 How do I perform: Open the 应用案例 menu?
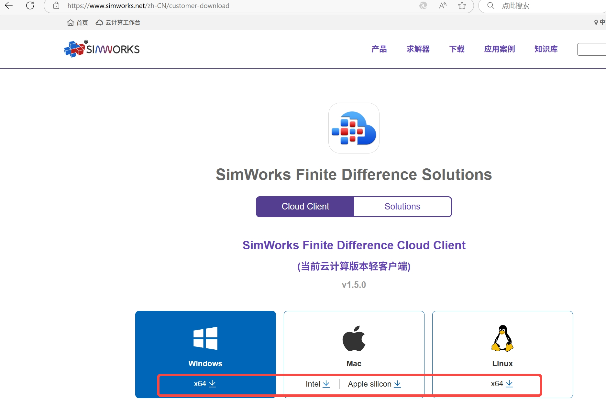[500, 49]
